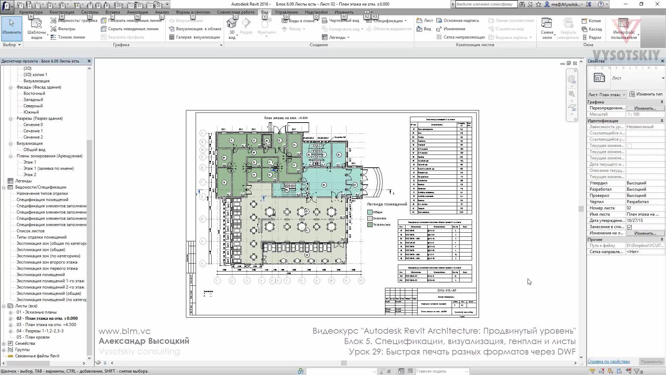This screenshot has height=375, width=666.
Task: Click the Thin Lines (Тонкие линии) icon
Action: coord(53,37)
